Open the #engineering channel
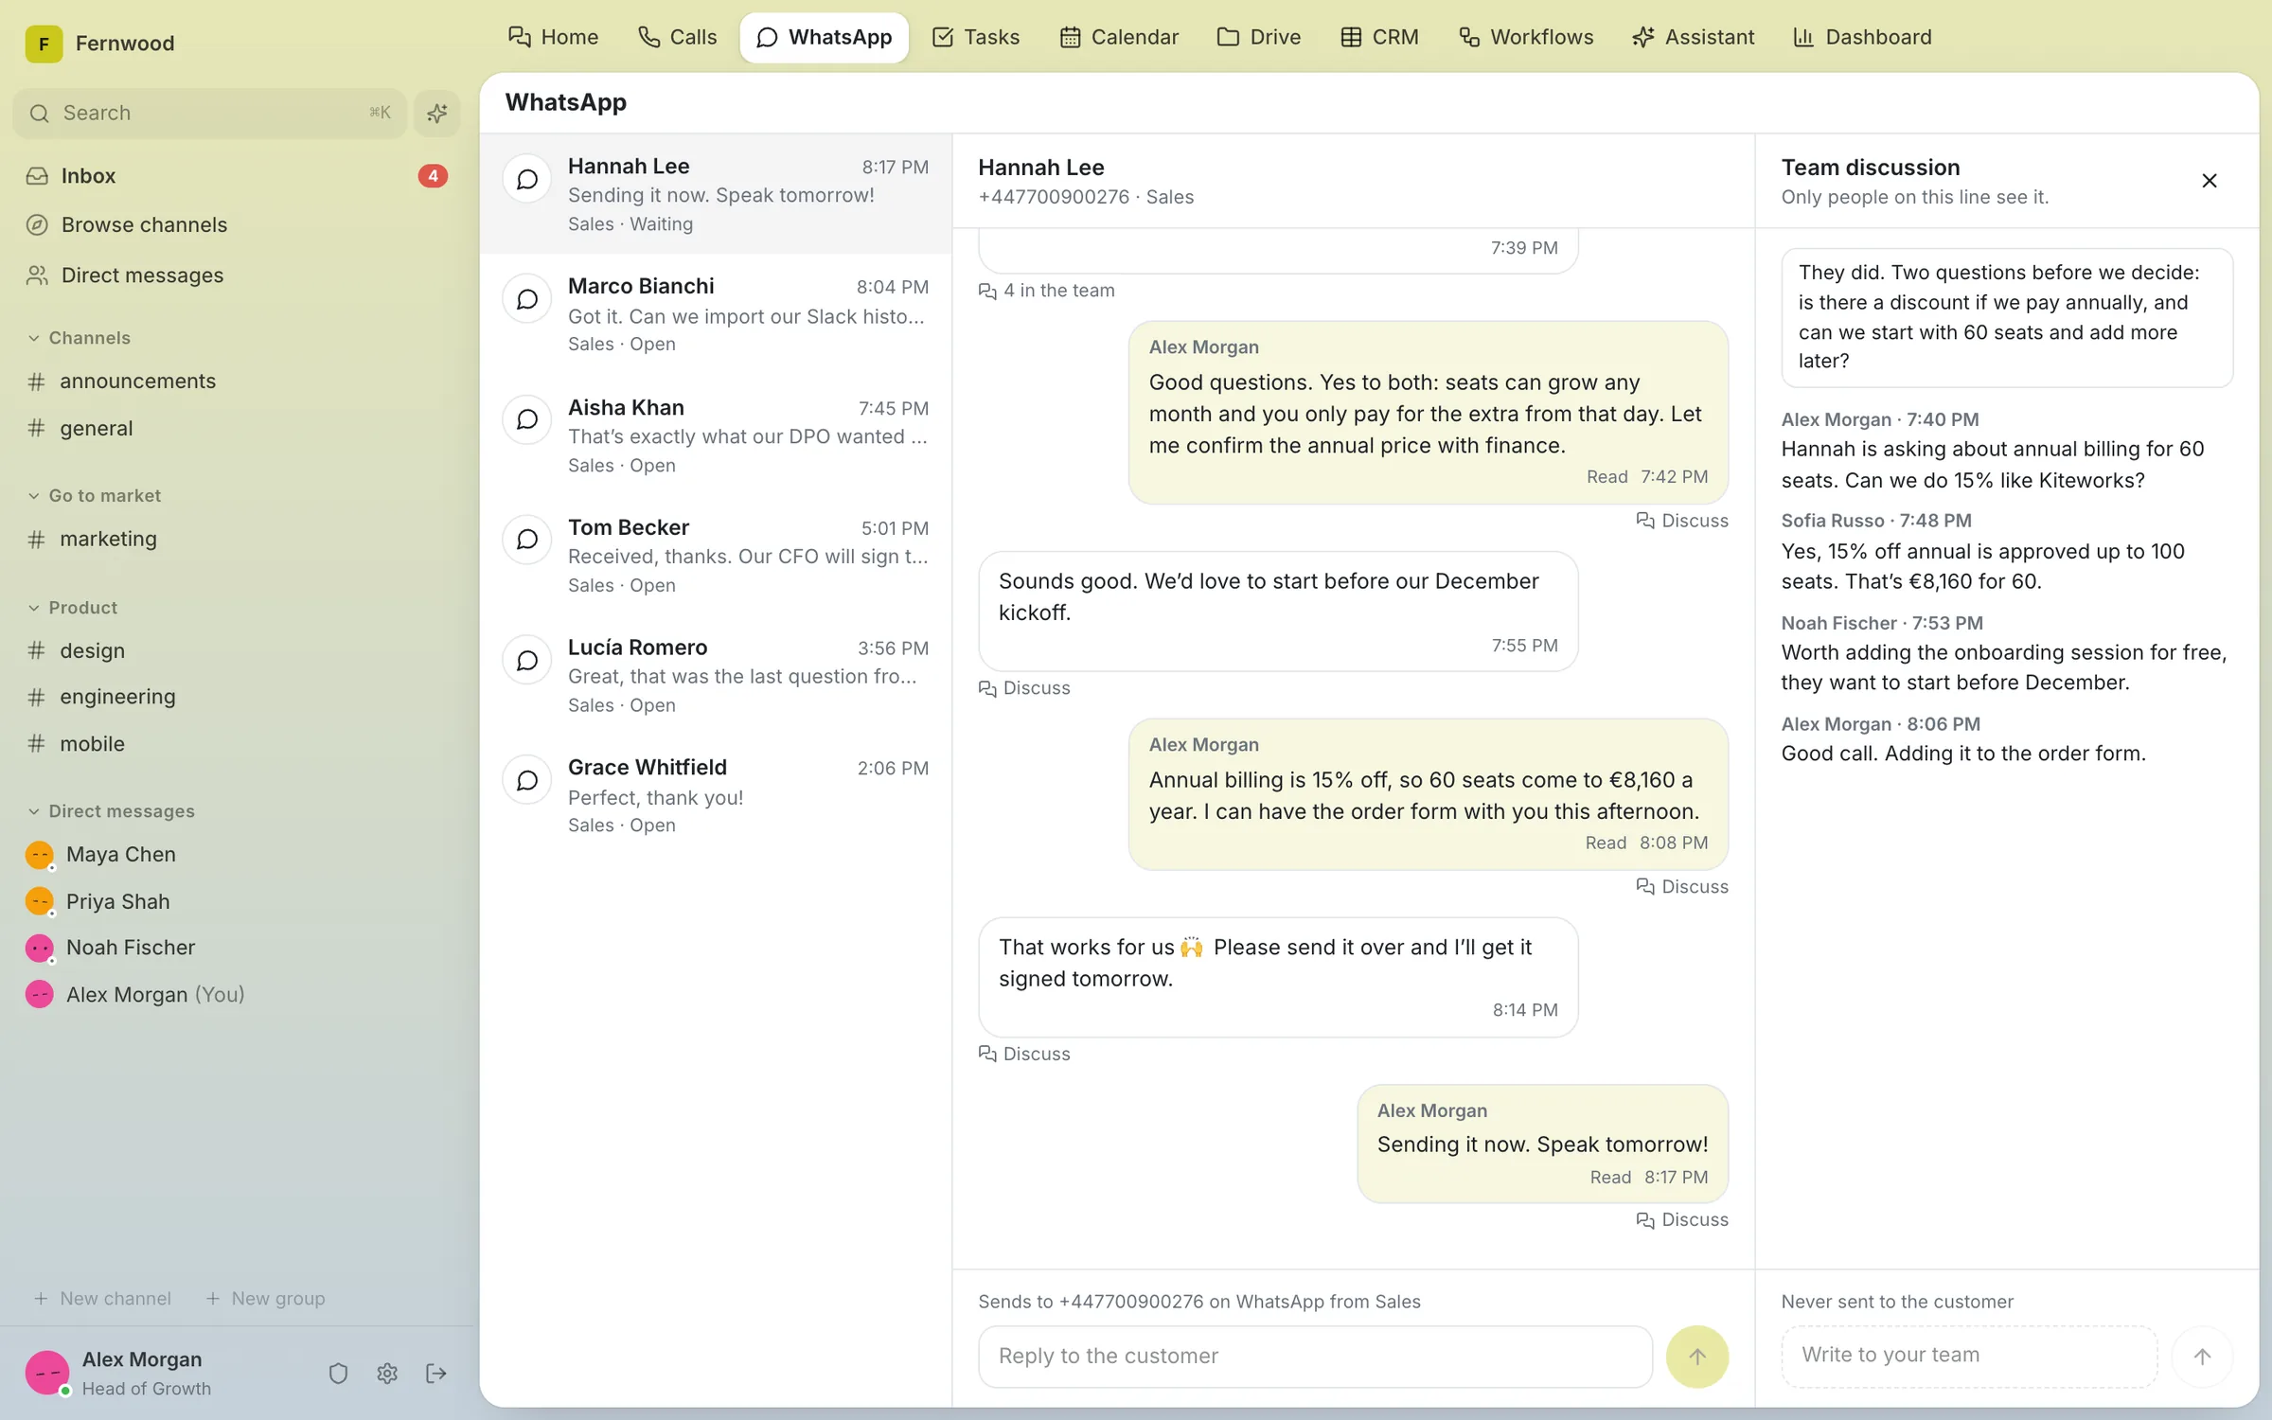 237,697
